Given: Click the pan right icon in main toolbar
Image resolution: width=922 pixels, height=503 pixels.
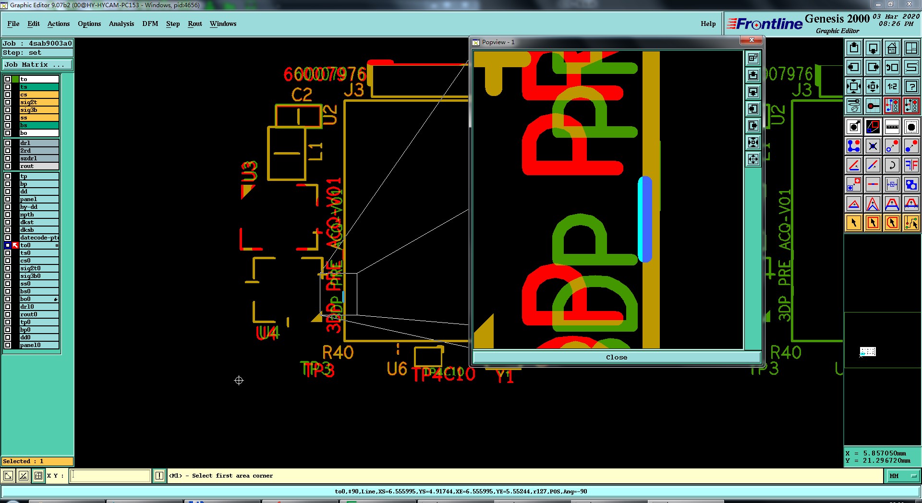Looking at the screenshot, I should pos(873,67).
